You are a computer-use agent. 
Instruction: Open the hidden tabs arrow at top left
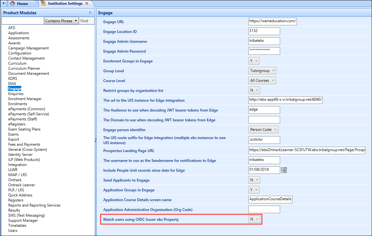click(3, 3)
